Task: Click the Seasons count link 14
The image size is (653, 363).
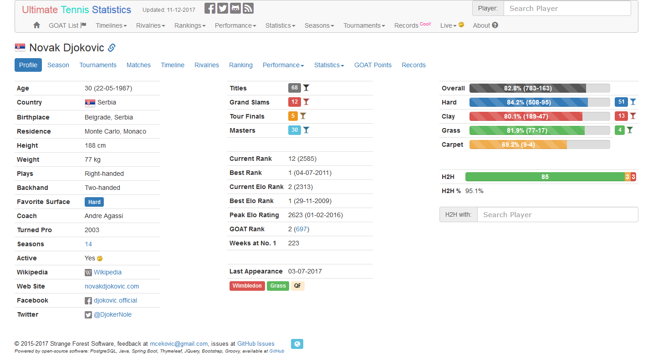Action: pos(88,244)
